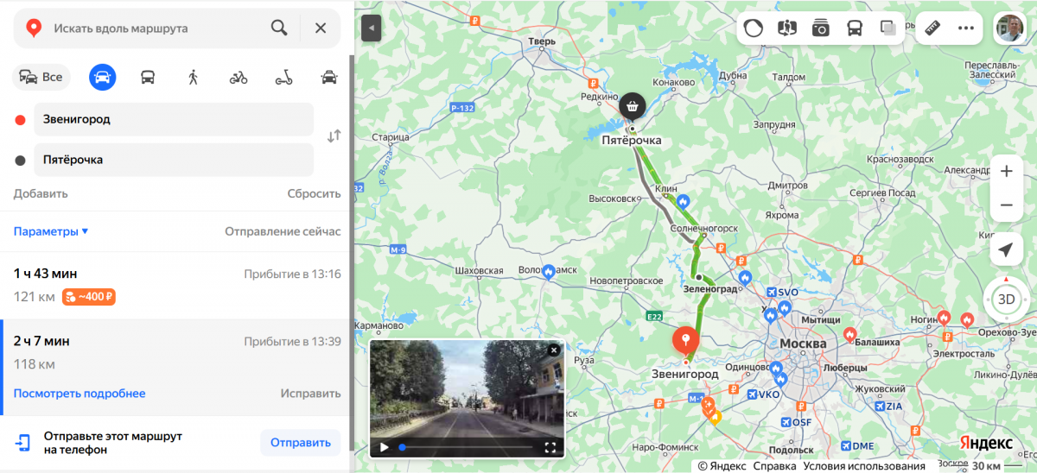This screenshot has width=1037, height=473.
Task: Pick the scooter route mode
Action: (283, 77)
